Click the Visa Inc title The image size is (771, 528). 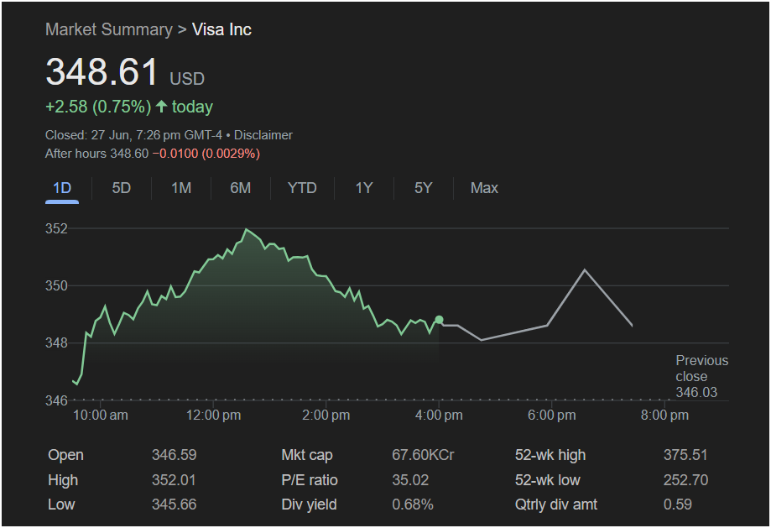[221, 29]
